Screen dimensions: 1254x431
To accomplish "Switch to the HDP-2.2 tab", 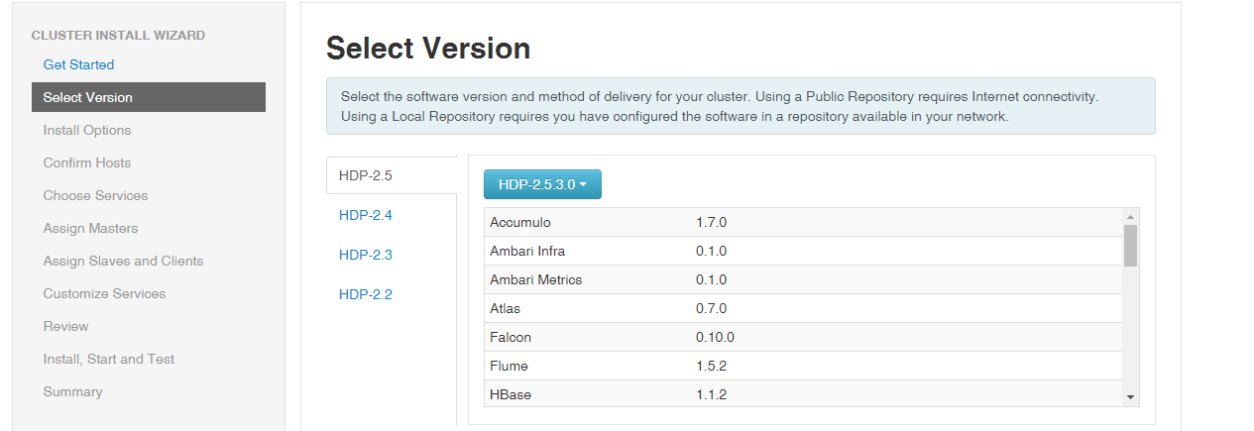I will tap(366, 294).
